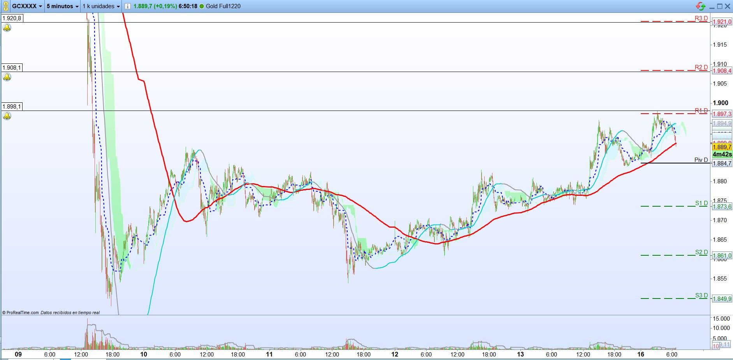Click the 1.884,7 pivot price tag
This screenshot has width=733, height=360.
722,163
